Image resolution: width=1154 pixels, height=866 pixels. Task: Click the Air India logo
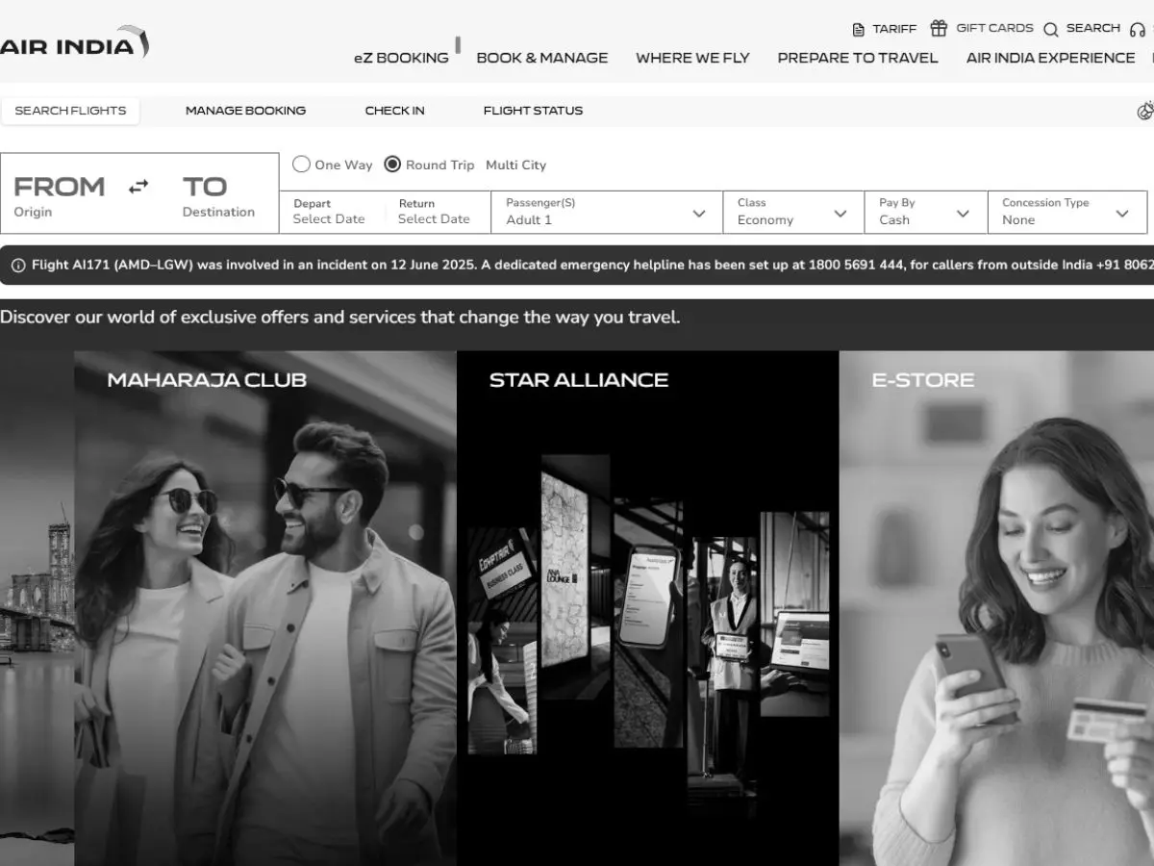[72, 42]
